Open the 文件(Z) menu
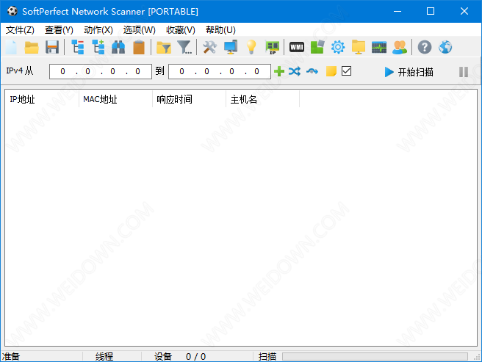Image resolution: width=482 pixels, height=362 pixels. coord(20,30)
